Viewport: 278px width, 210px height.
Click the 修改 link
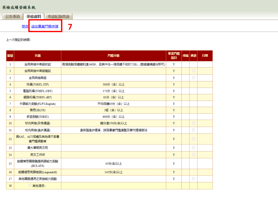[25, 26]
